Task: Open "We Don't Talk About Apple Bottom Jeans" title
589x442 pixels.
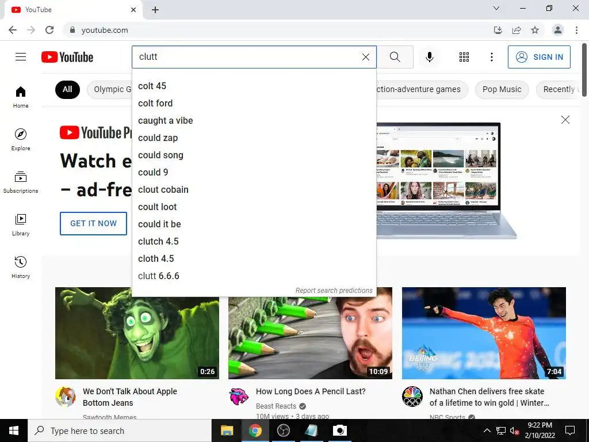Action: pos(130,397)
